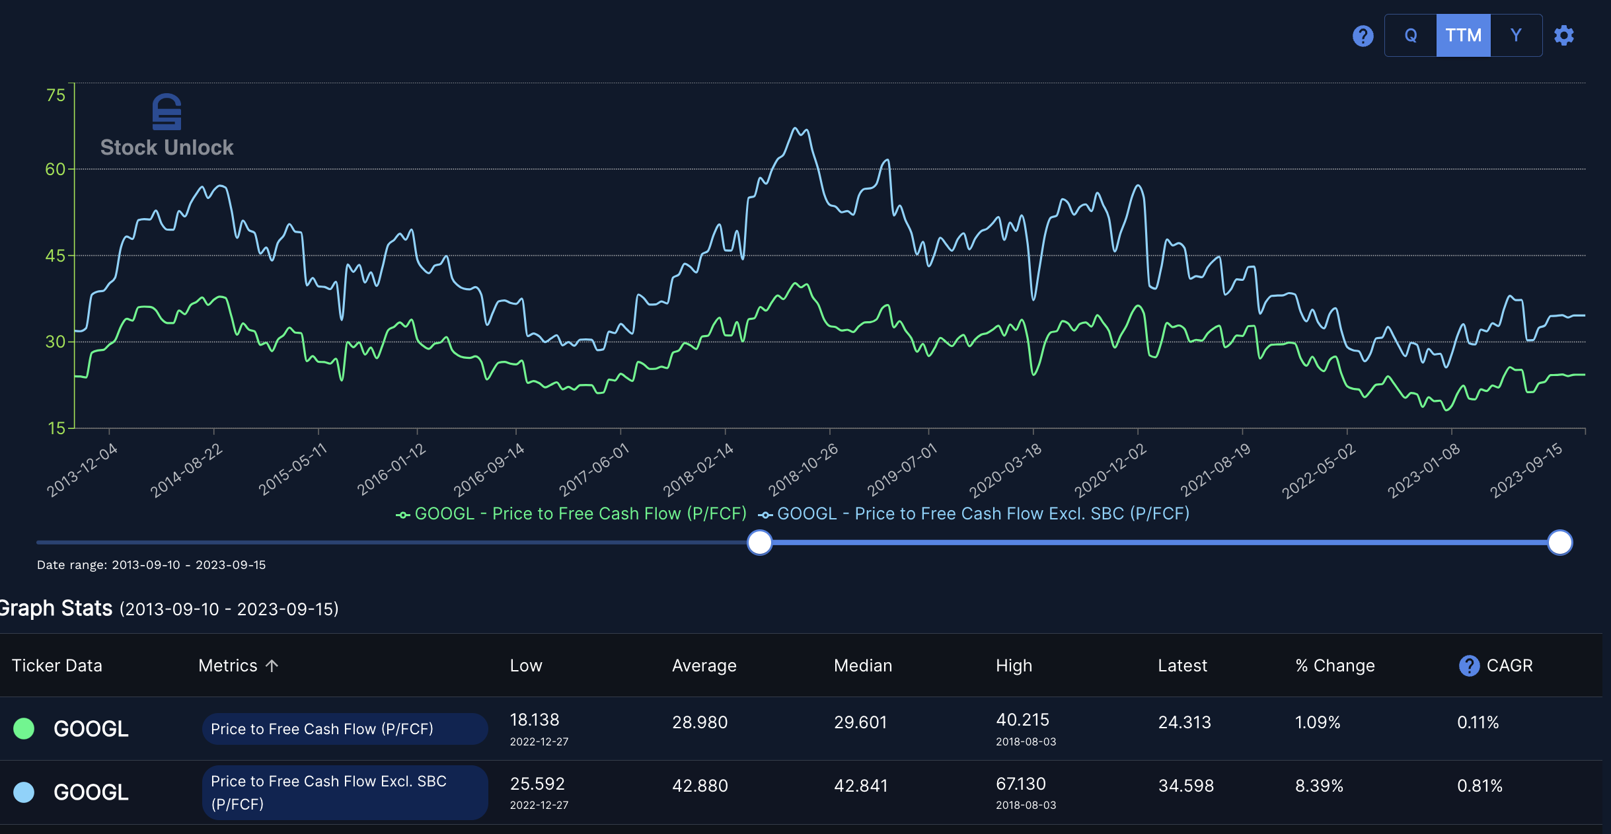Click the Low column header
Viewport: 1611px width, 834px height.
click(x=526, y=665)
